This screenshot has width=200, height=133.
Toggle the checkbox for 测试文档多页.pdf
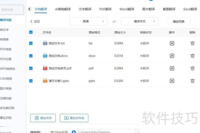click(31, 68)
